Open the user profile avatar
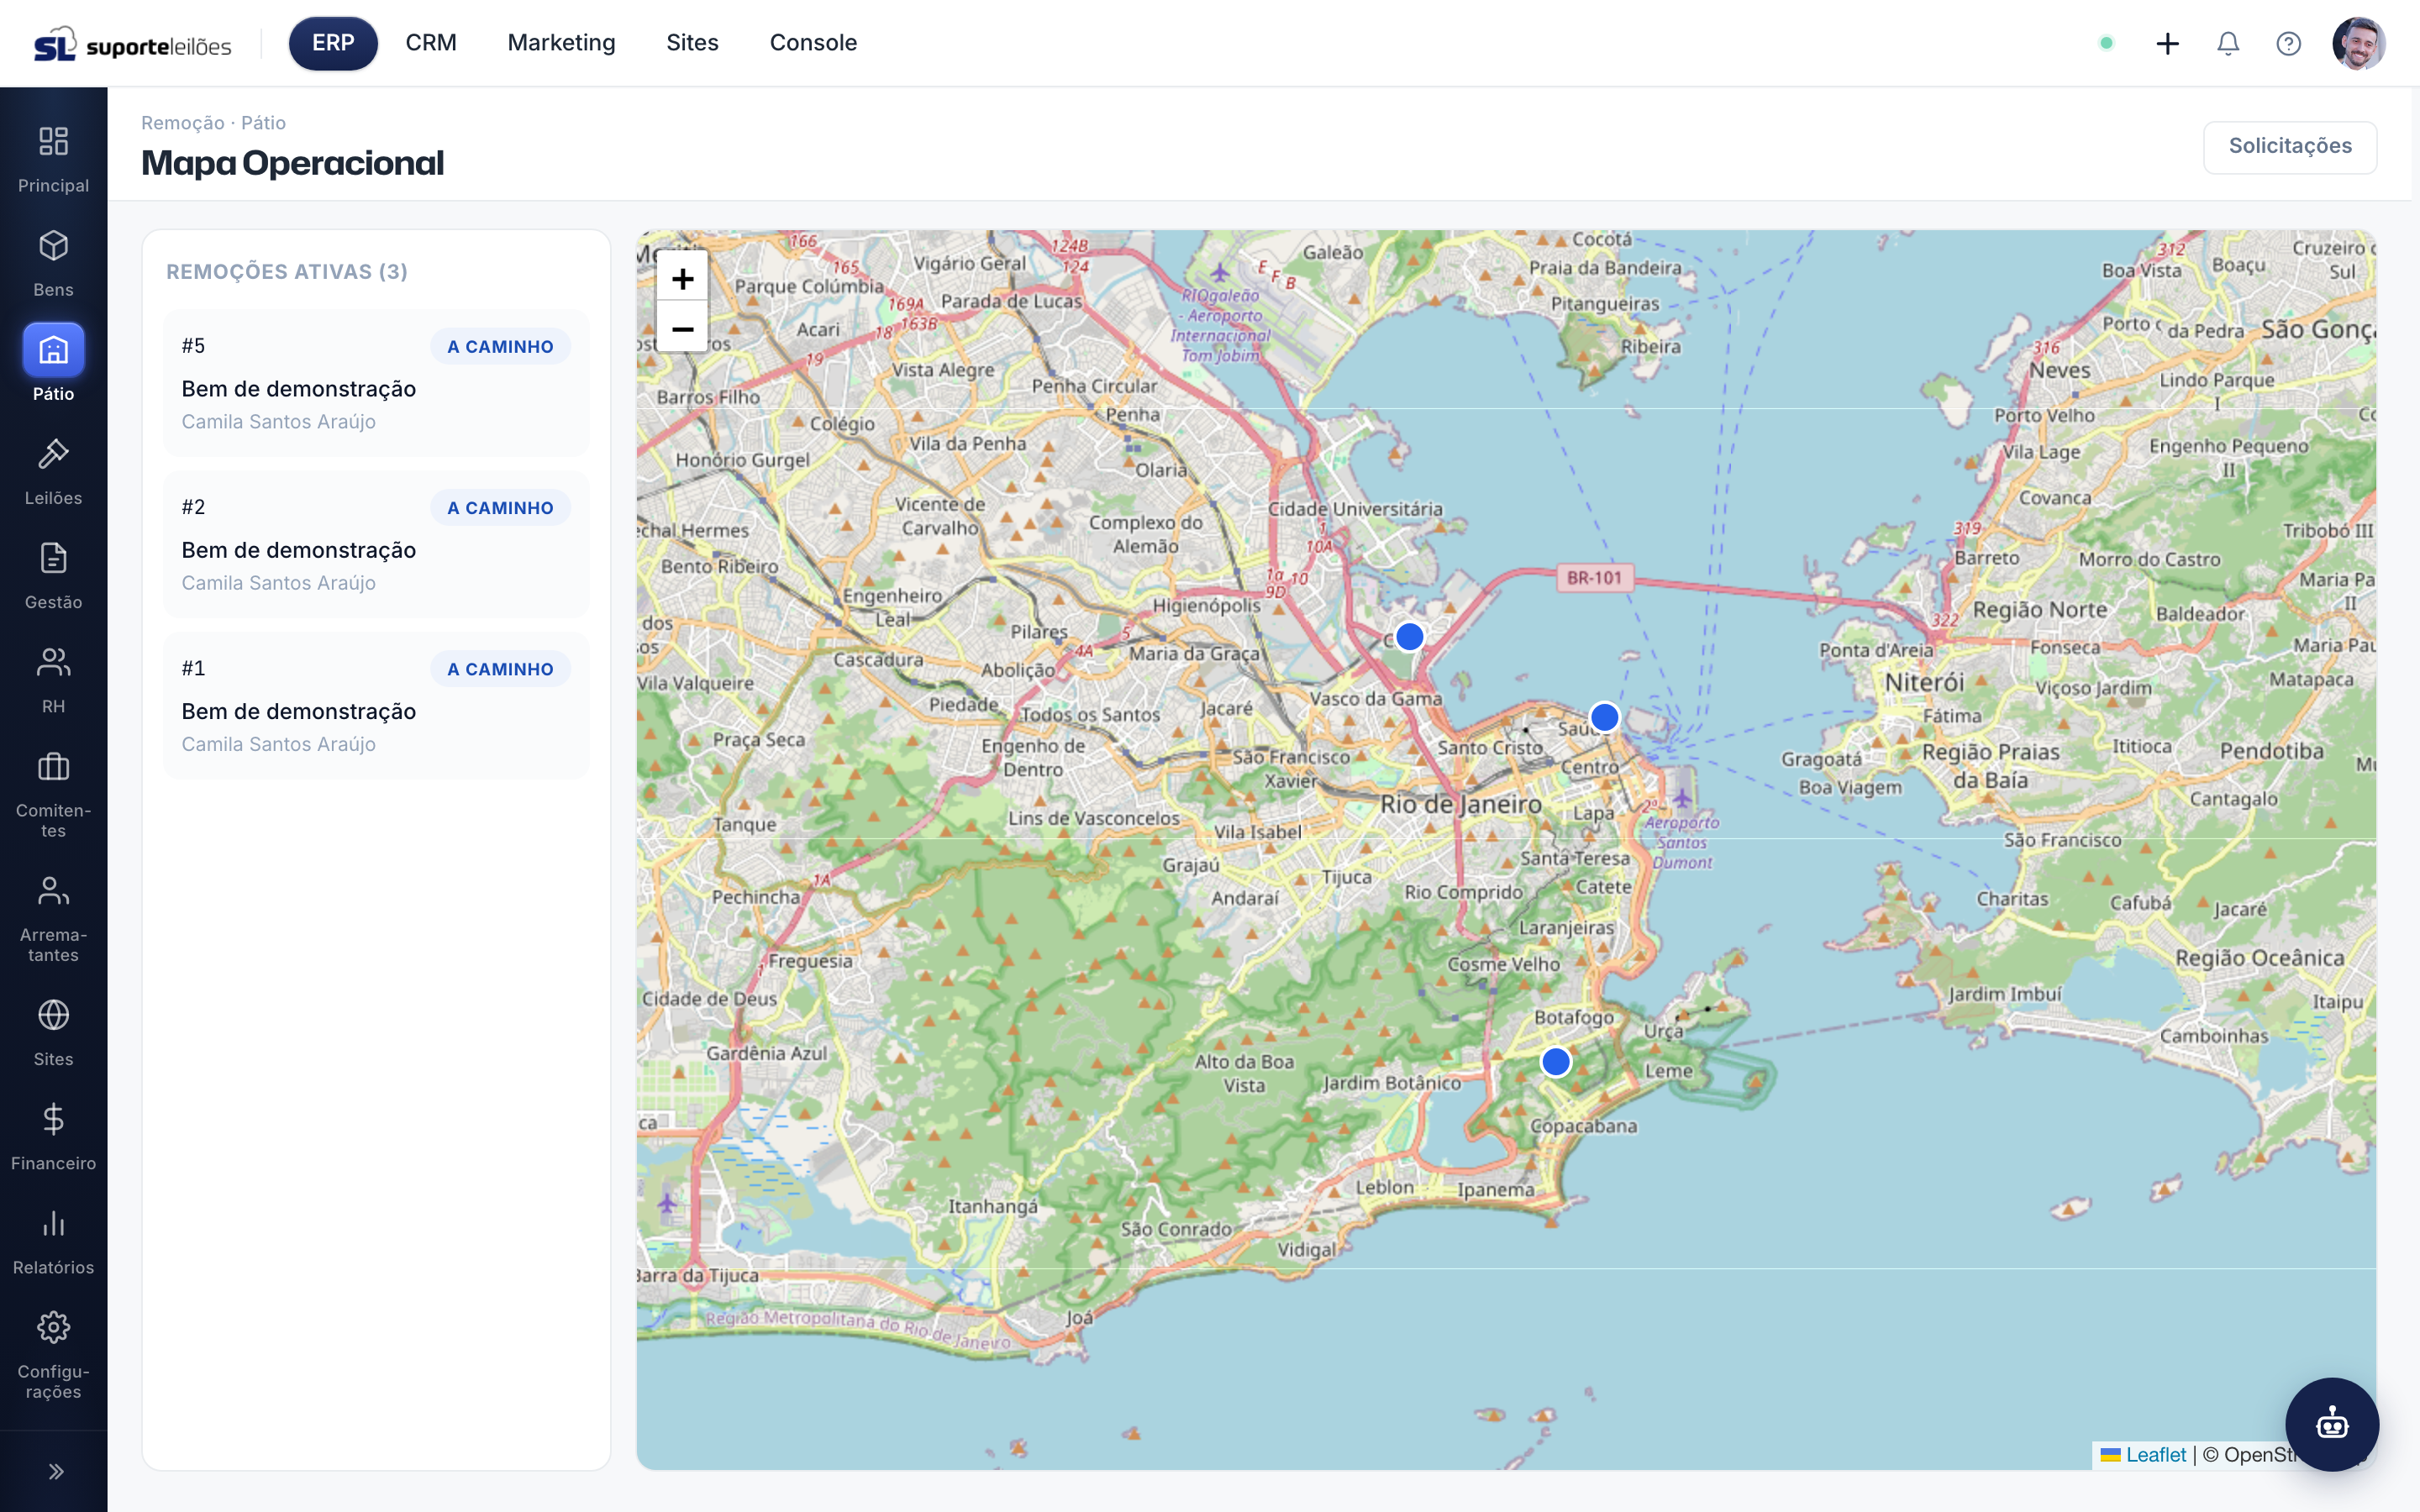The width and height of the screenshot is (2420, 1512). [2358, 43]
